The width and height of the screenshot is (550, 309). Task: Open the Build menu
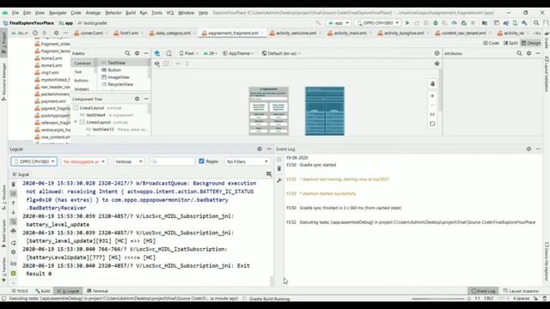tap(131, 13)
